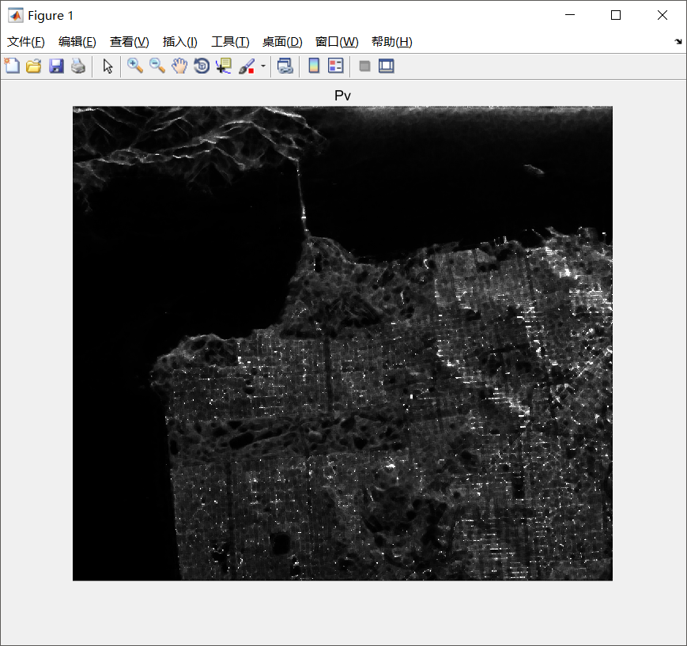Screen dimensions: 687x646
Task: Minimize the Figure 1 window
Action: click(570, 15)
